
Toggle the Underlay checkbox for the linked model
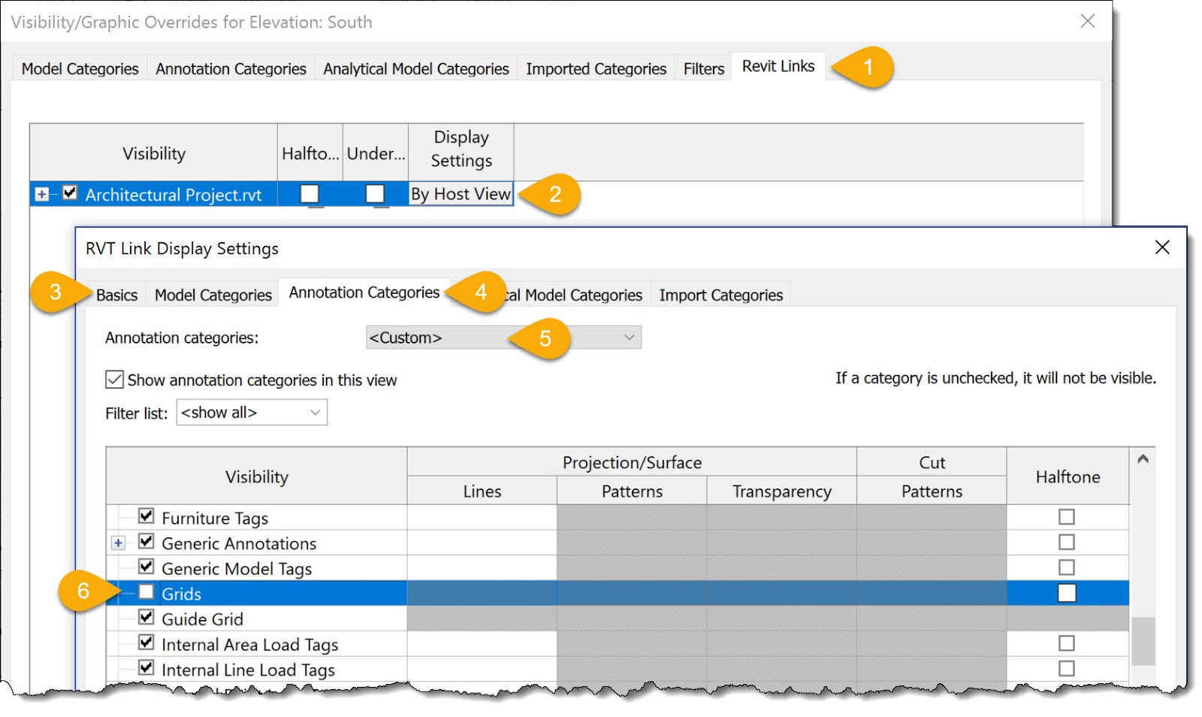point(374,193)
